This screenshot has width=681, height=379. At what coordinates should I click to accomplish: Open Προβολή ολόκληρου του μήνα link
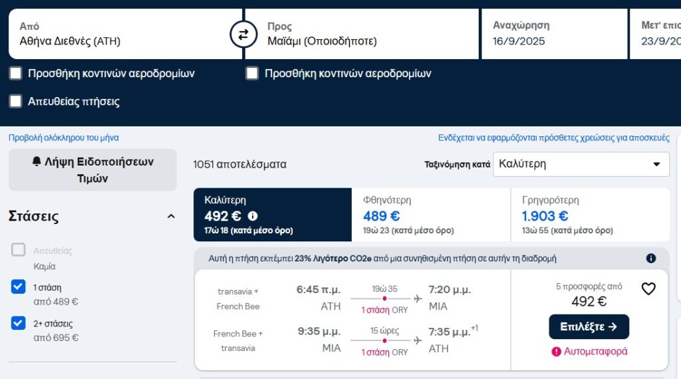(x=63, y=138)
